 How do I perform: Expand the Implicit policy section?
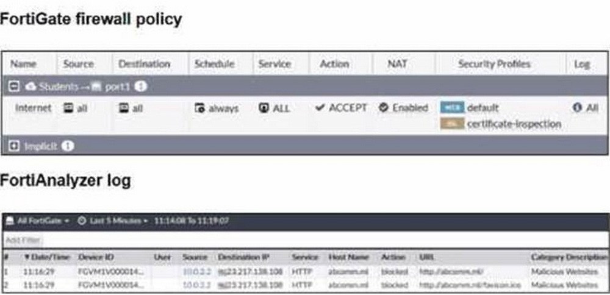point(13,146)
